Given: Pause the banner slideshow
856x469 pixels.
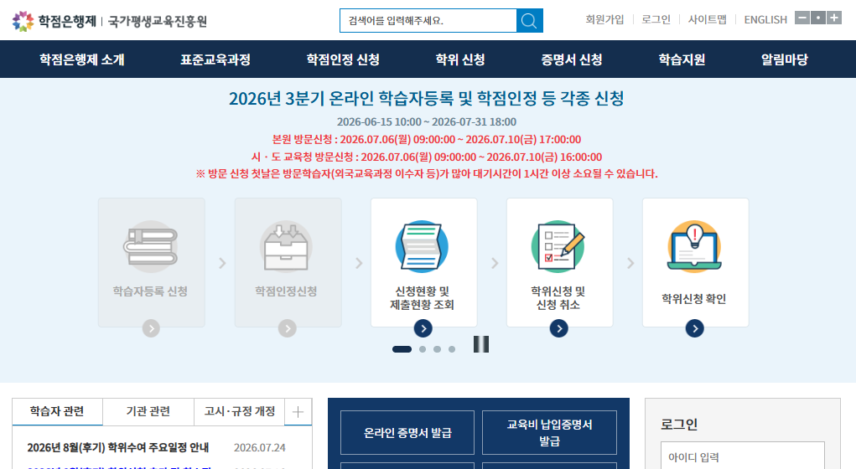Looking at the screenshot, I should click(x=481, y=344).
